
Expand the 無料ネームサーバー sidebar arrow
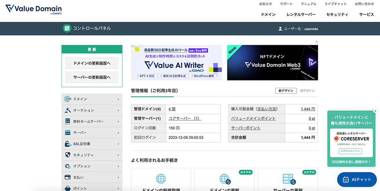tap(118, 122)
